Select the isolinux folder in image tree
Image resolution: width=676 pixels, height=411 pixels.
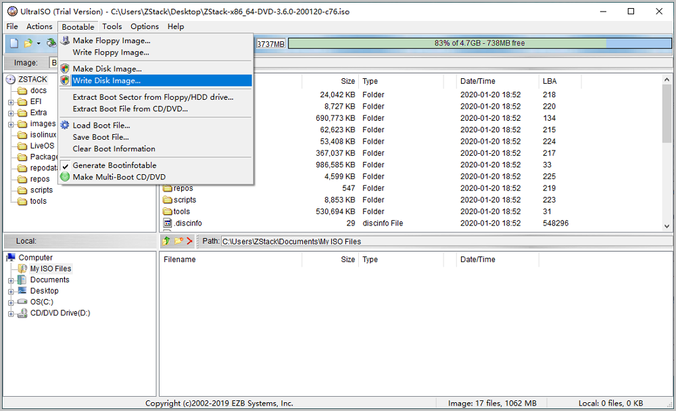coord(43,135)
